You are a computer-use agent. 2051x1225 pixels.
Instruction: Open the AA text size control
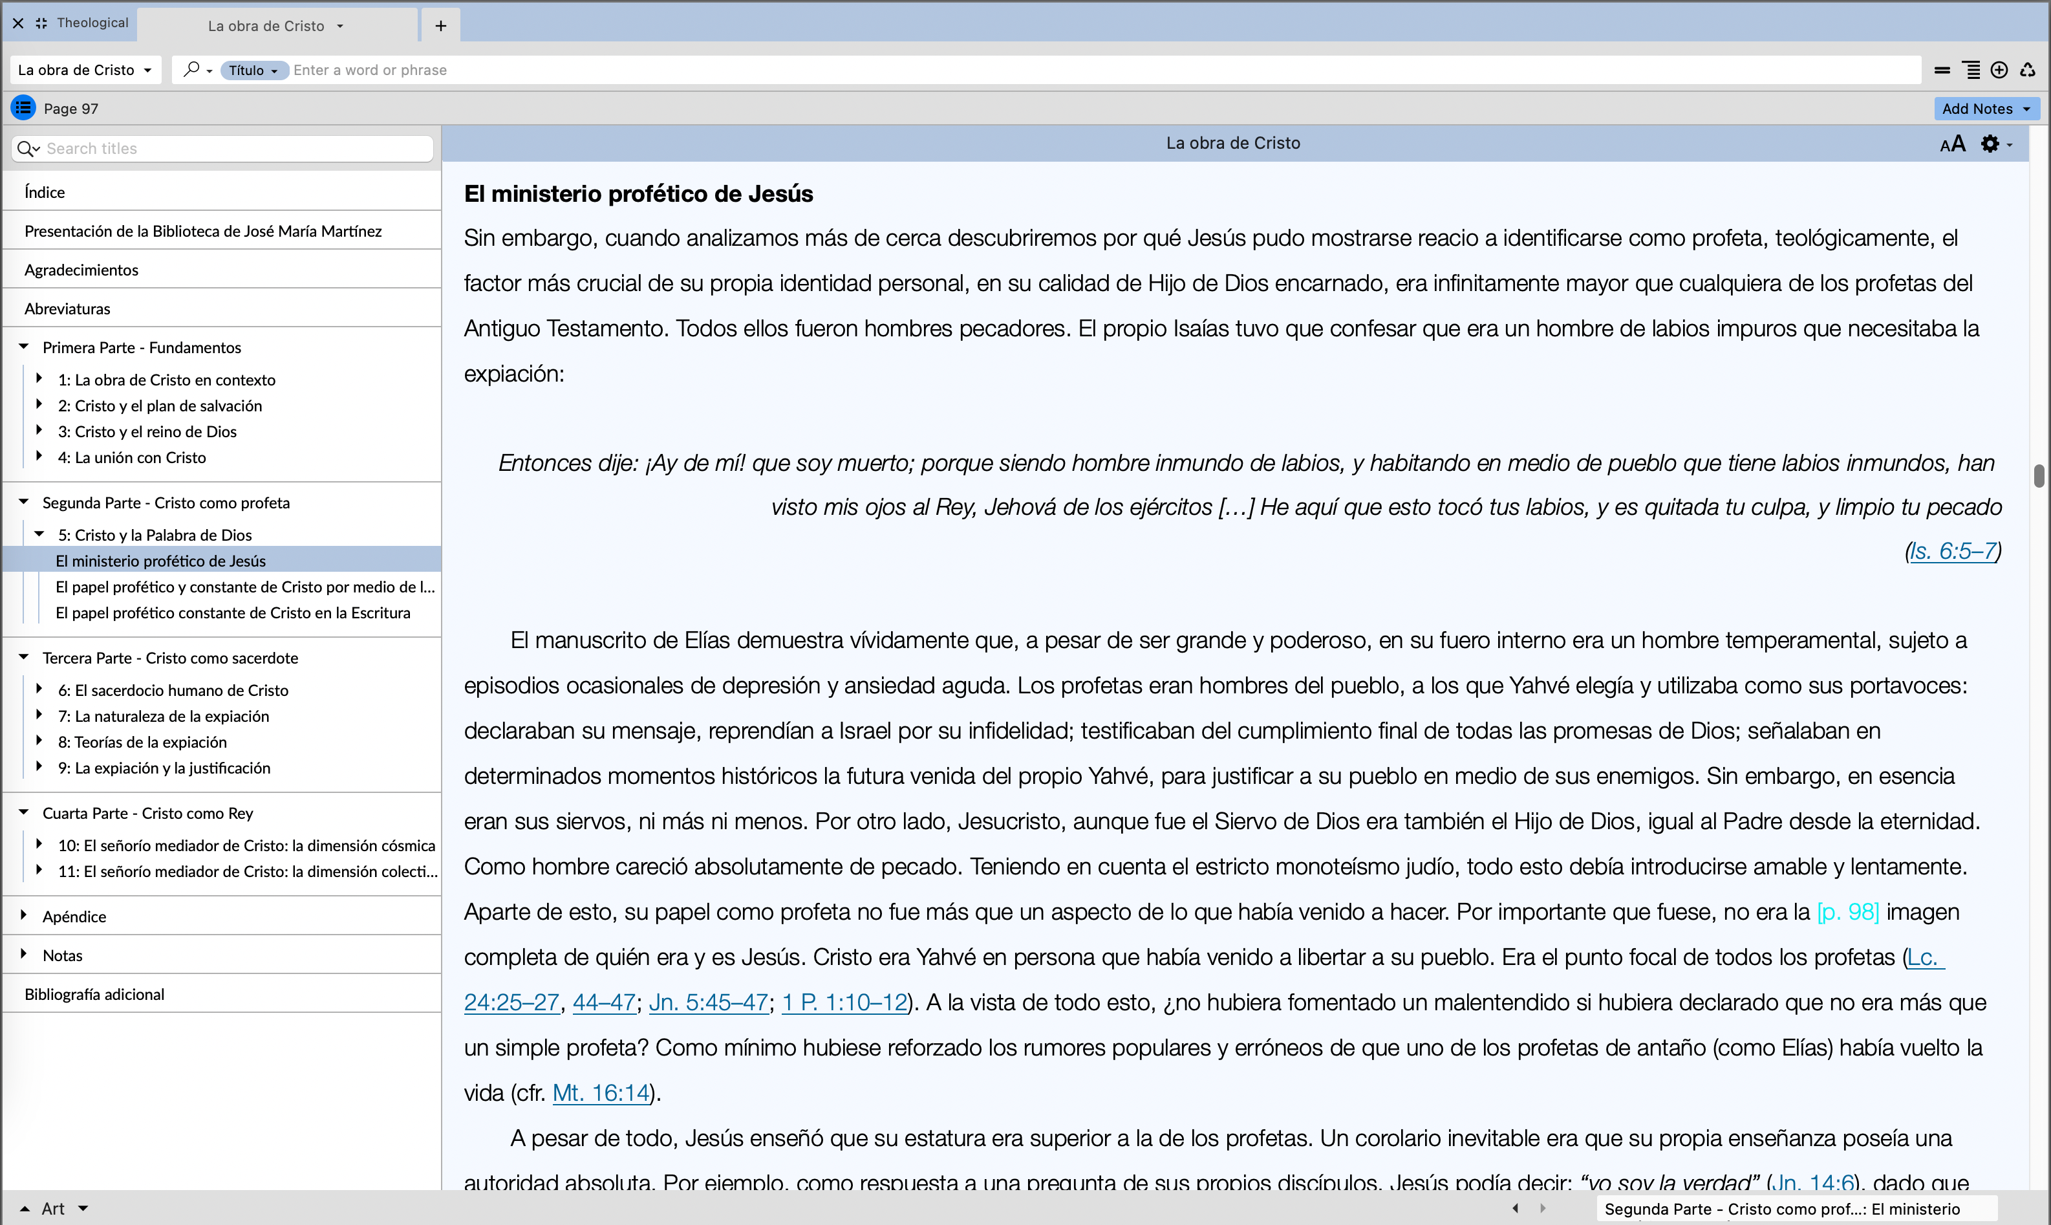coord(1952,144)
